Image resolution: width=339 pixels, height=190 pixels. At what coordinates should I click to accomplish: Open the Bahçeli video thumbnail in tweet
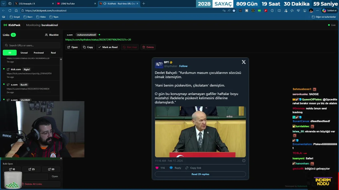point(200,132)
